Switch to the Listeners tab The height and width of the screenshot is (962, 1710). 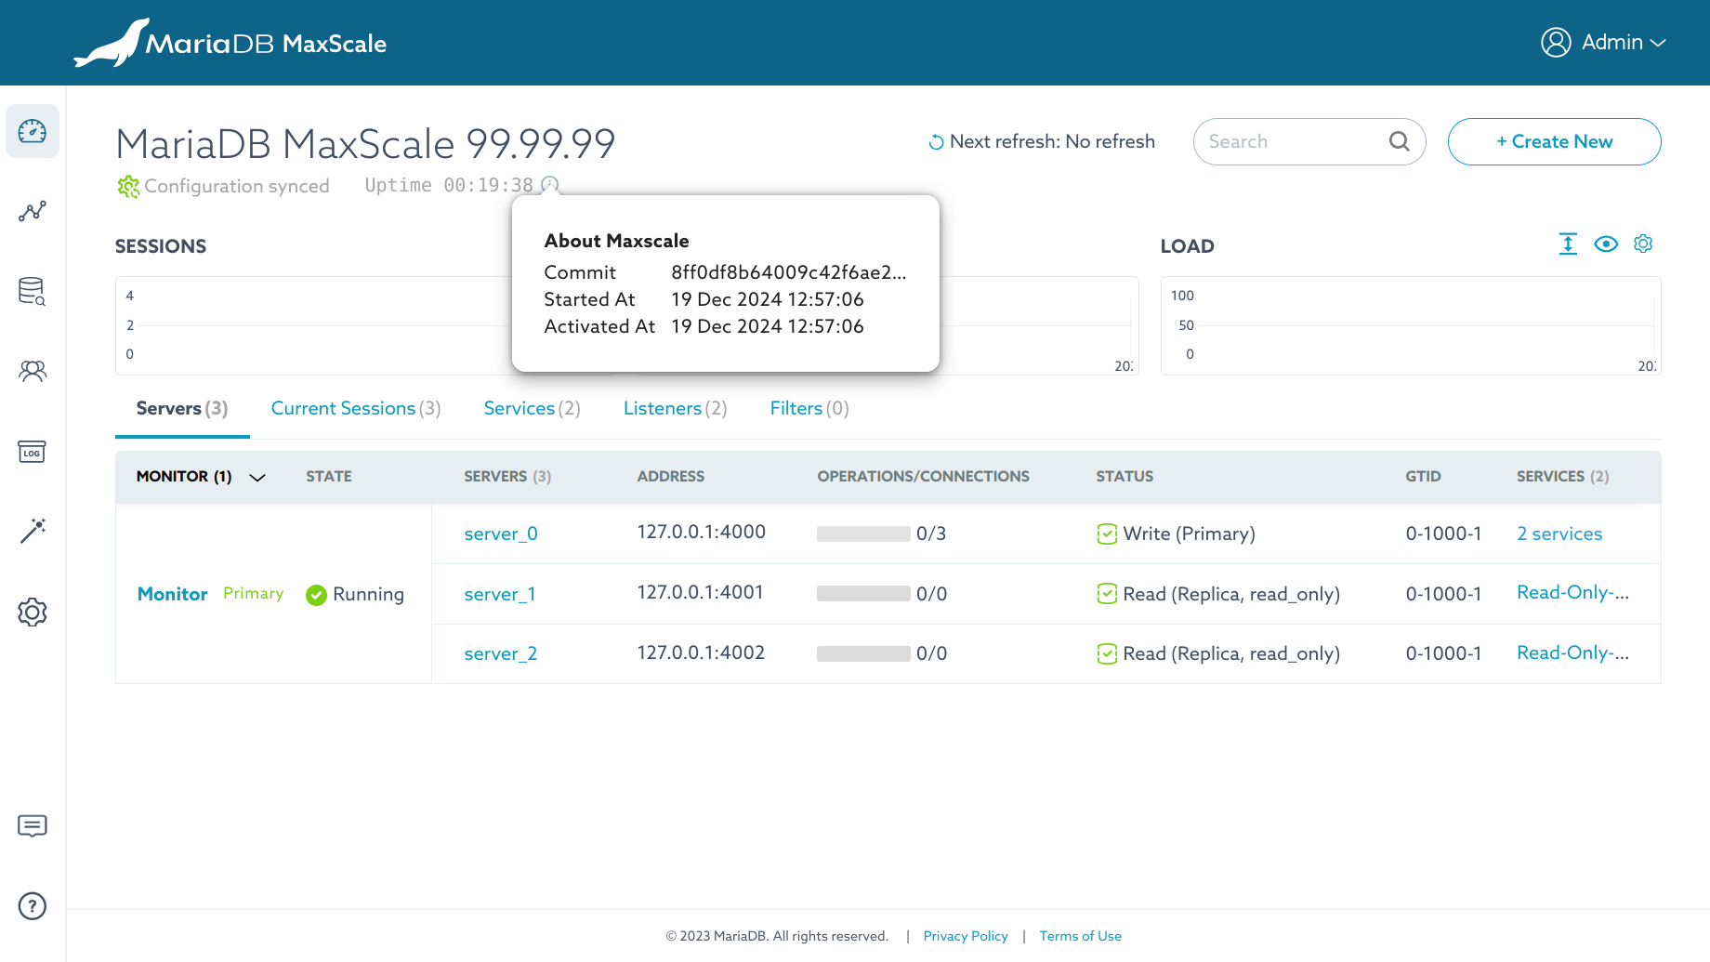[675, 409]
